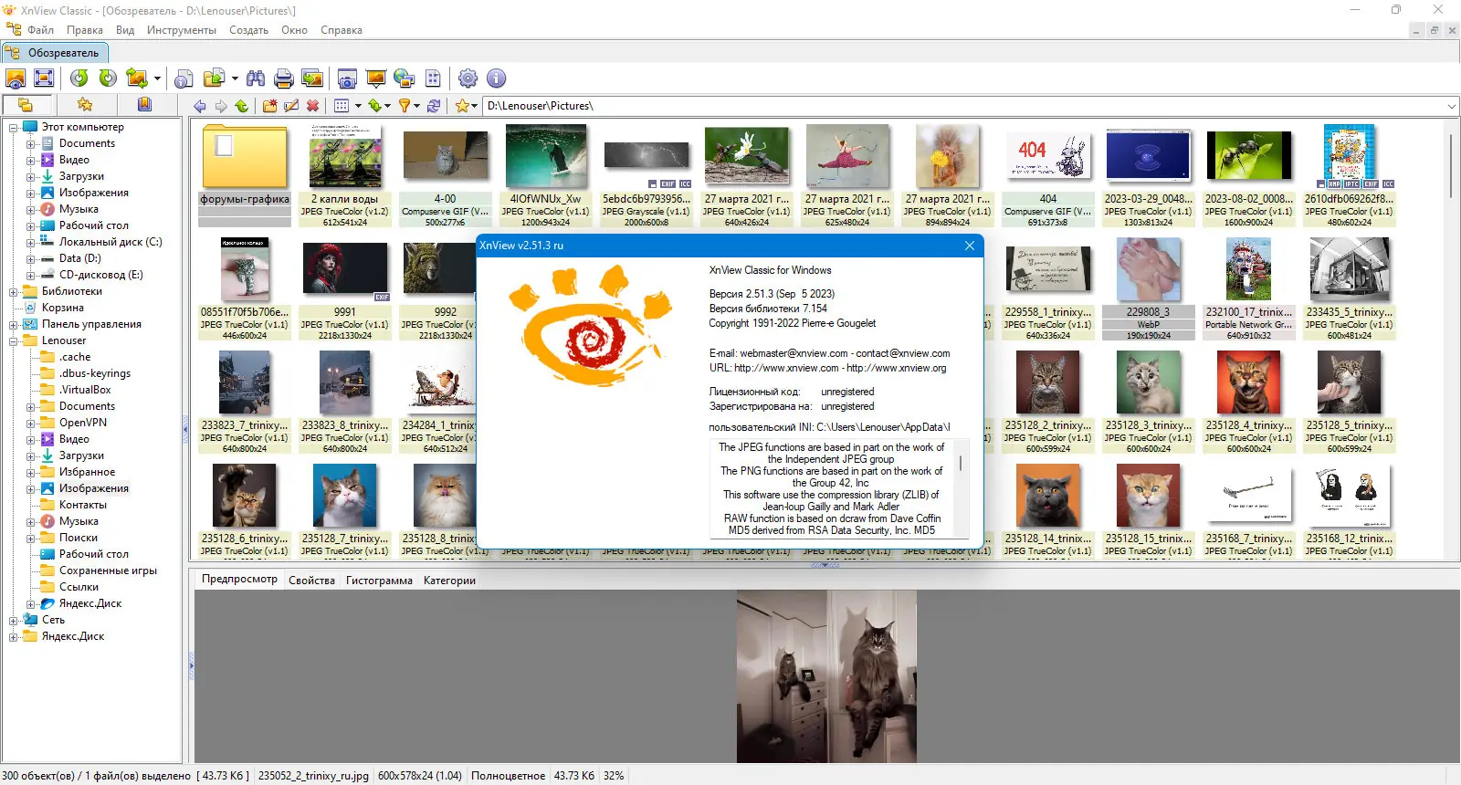
Task: Click the JPEG lossless transformations icon
Action: tap(137, 78)
